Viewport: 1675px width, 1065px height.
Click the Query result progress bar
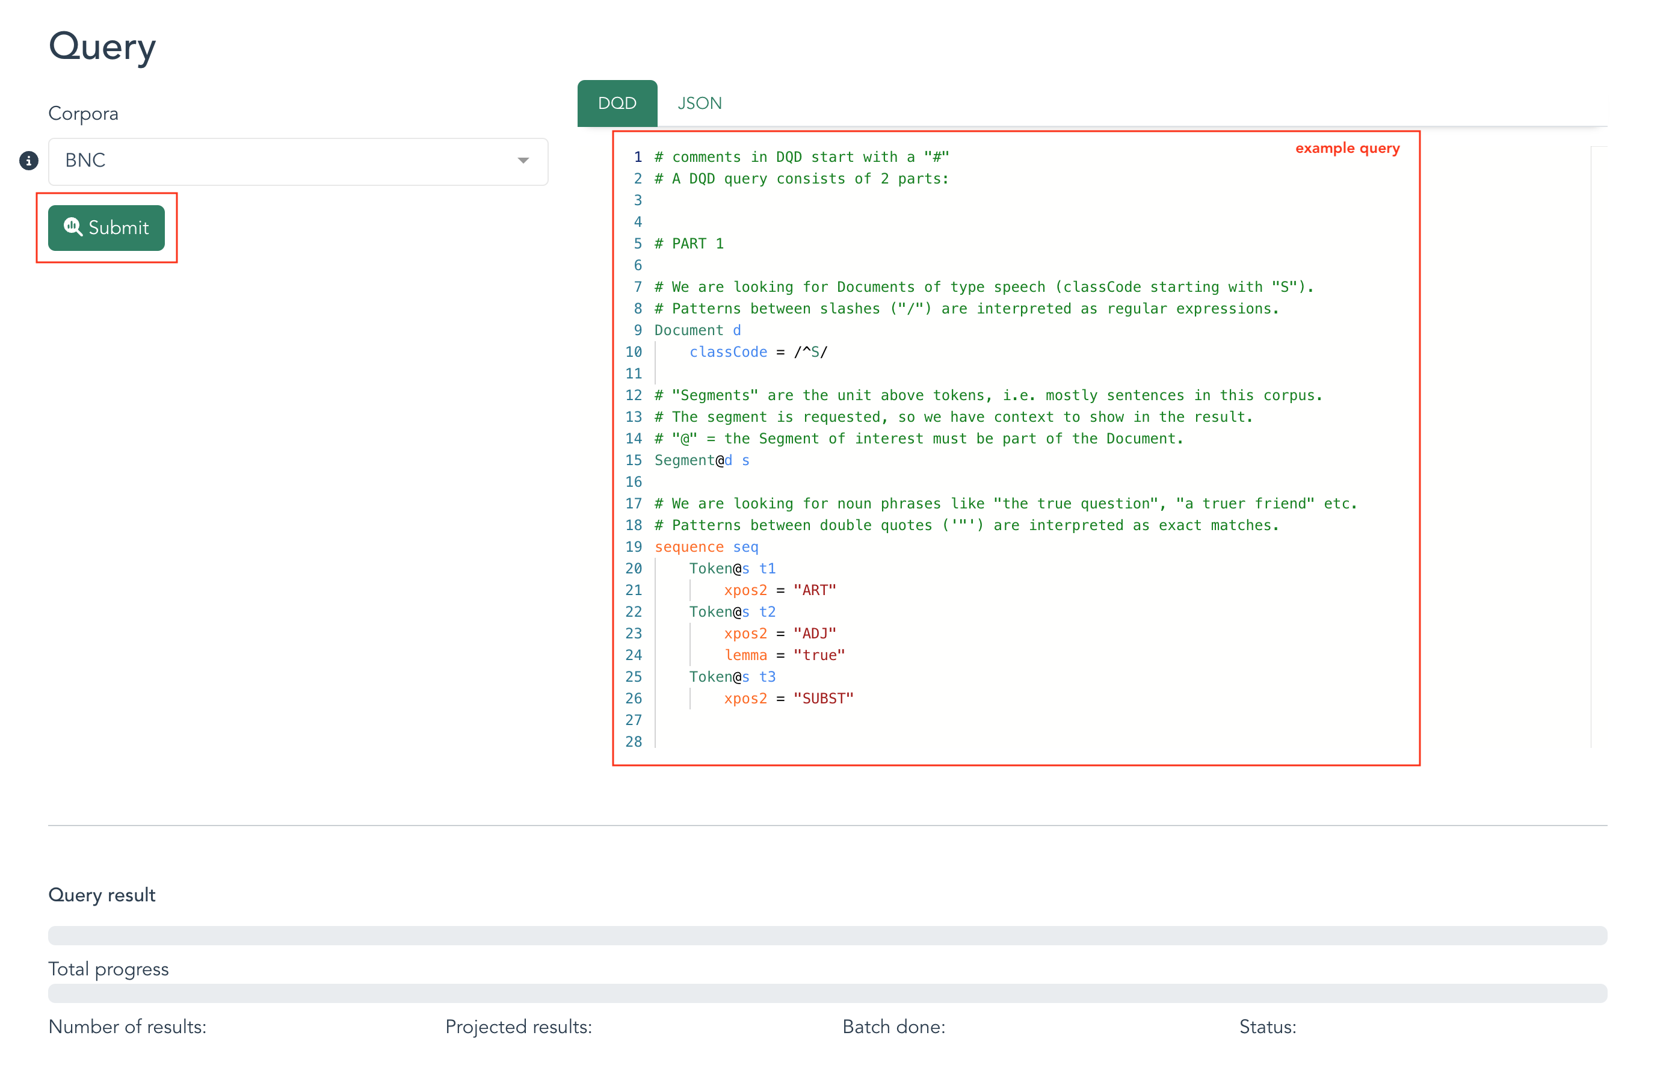click(828, 935)
